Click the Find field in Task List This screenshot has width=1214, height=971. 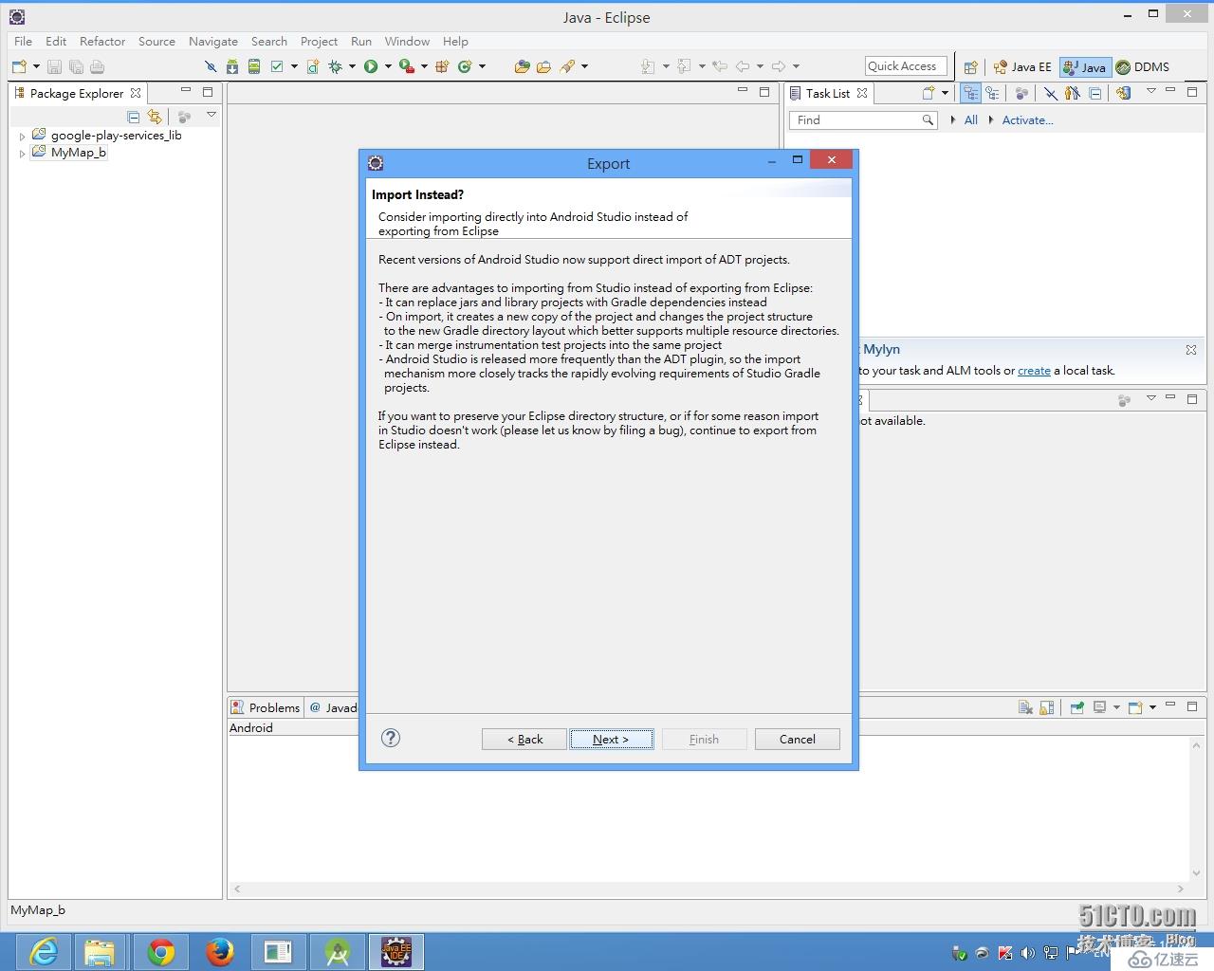[864, 120]
